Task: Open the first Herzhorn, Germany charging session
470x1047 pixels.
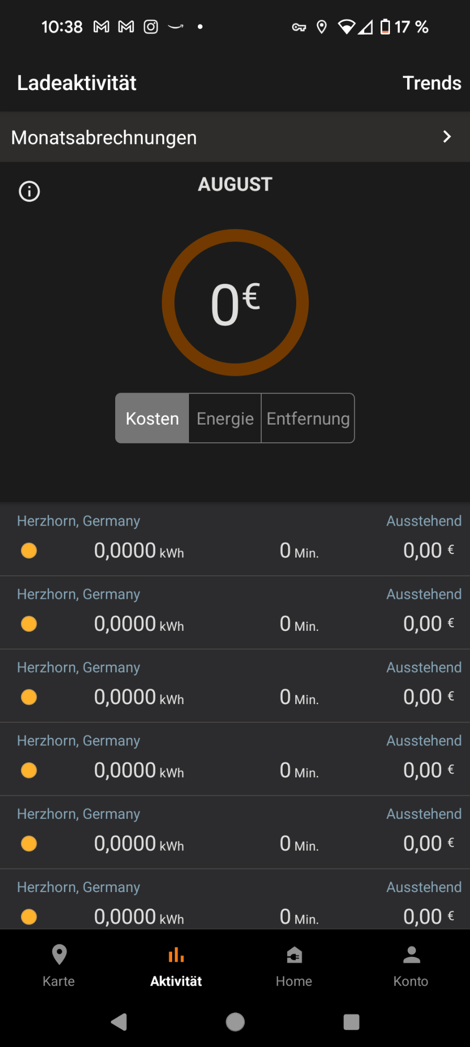Action: (235, 539)
